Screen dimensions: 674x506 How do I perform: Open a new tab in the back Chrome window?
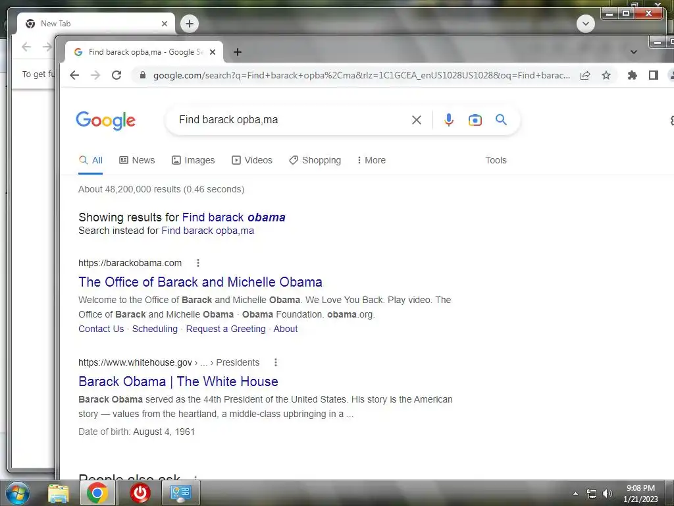click(x=190, y=24)
